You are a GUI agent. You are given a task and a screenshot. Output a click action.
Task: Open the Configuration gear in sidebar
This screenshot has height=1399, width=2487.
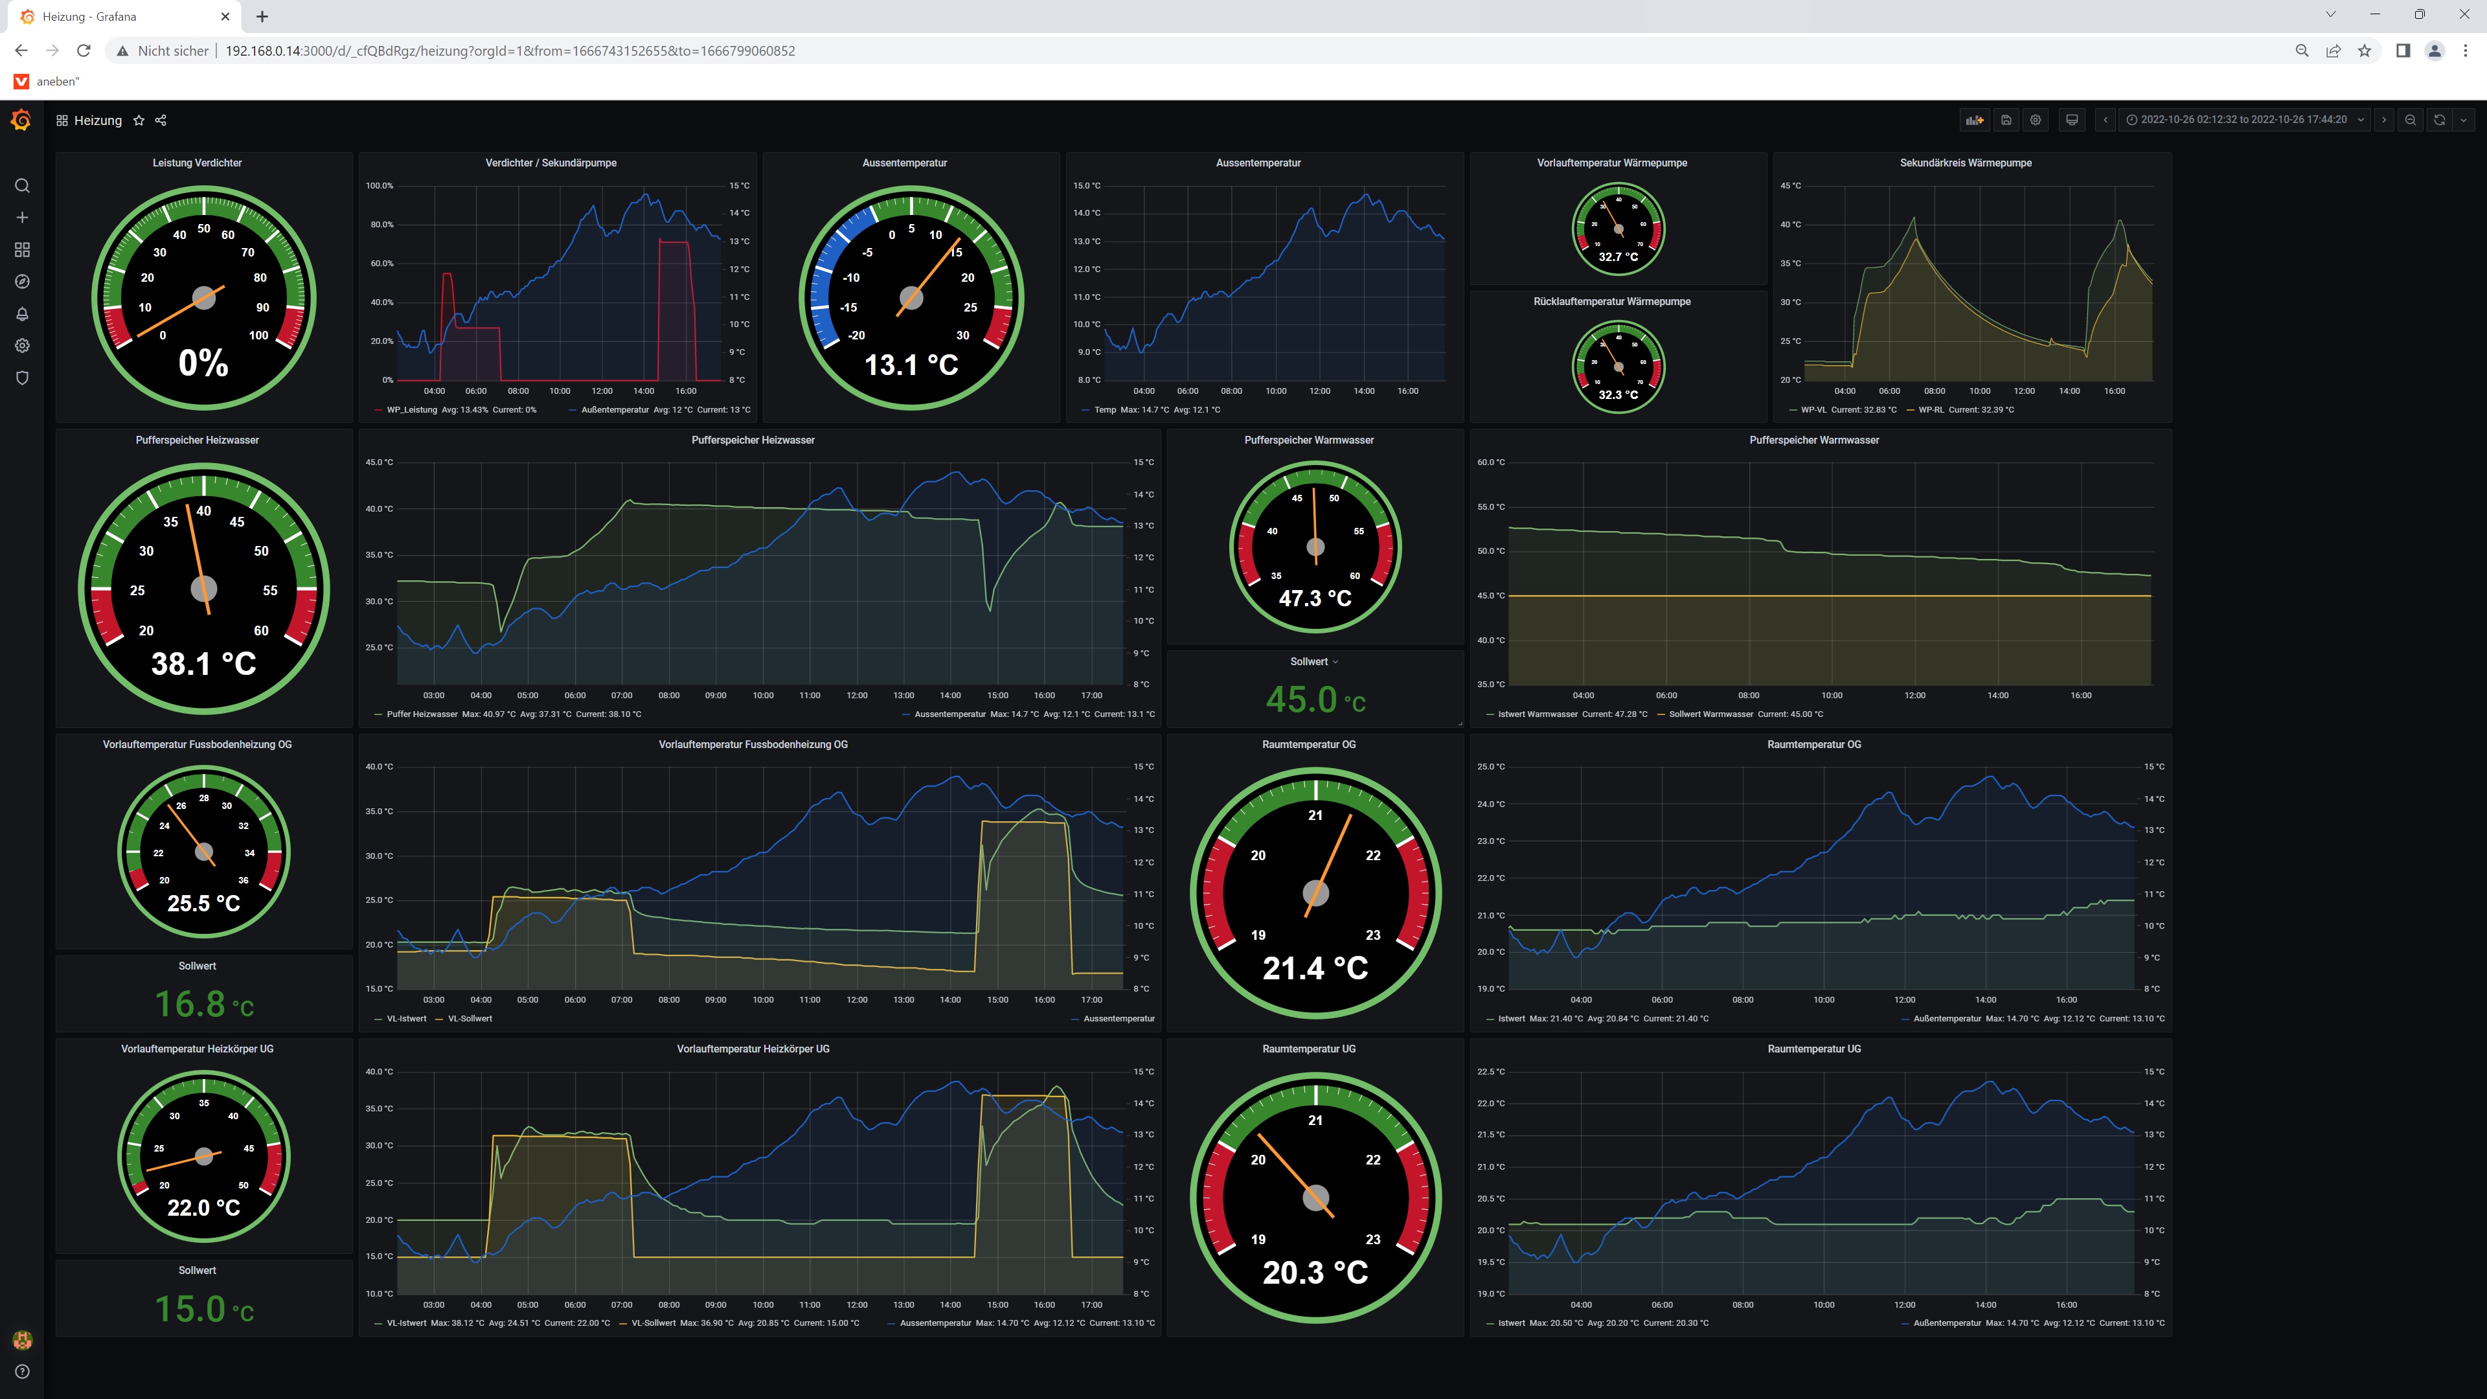(x=22, y=346)
